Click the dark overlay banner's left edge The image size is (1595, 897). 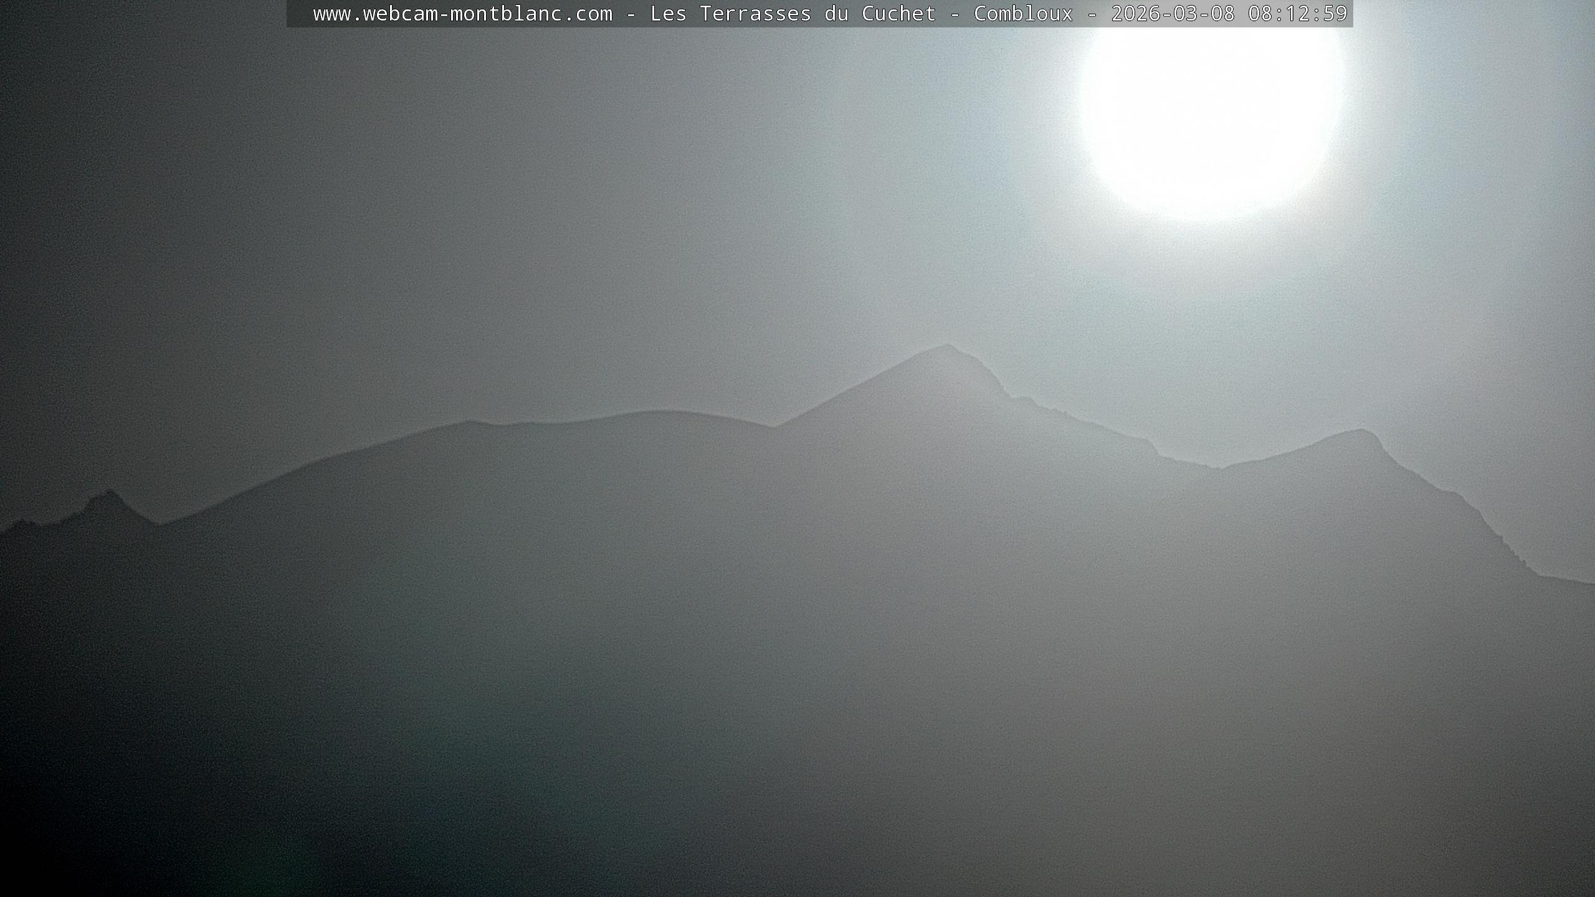pos(290,14)
